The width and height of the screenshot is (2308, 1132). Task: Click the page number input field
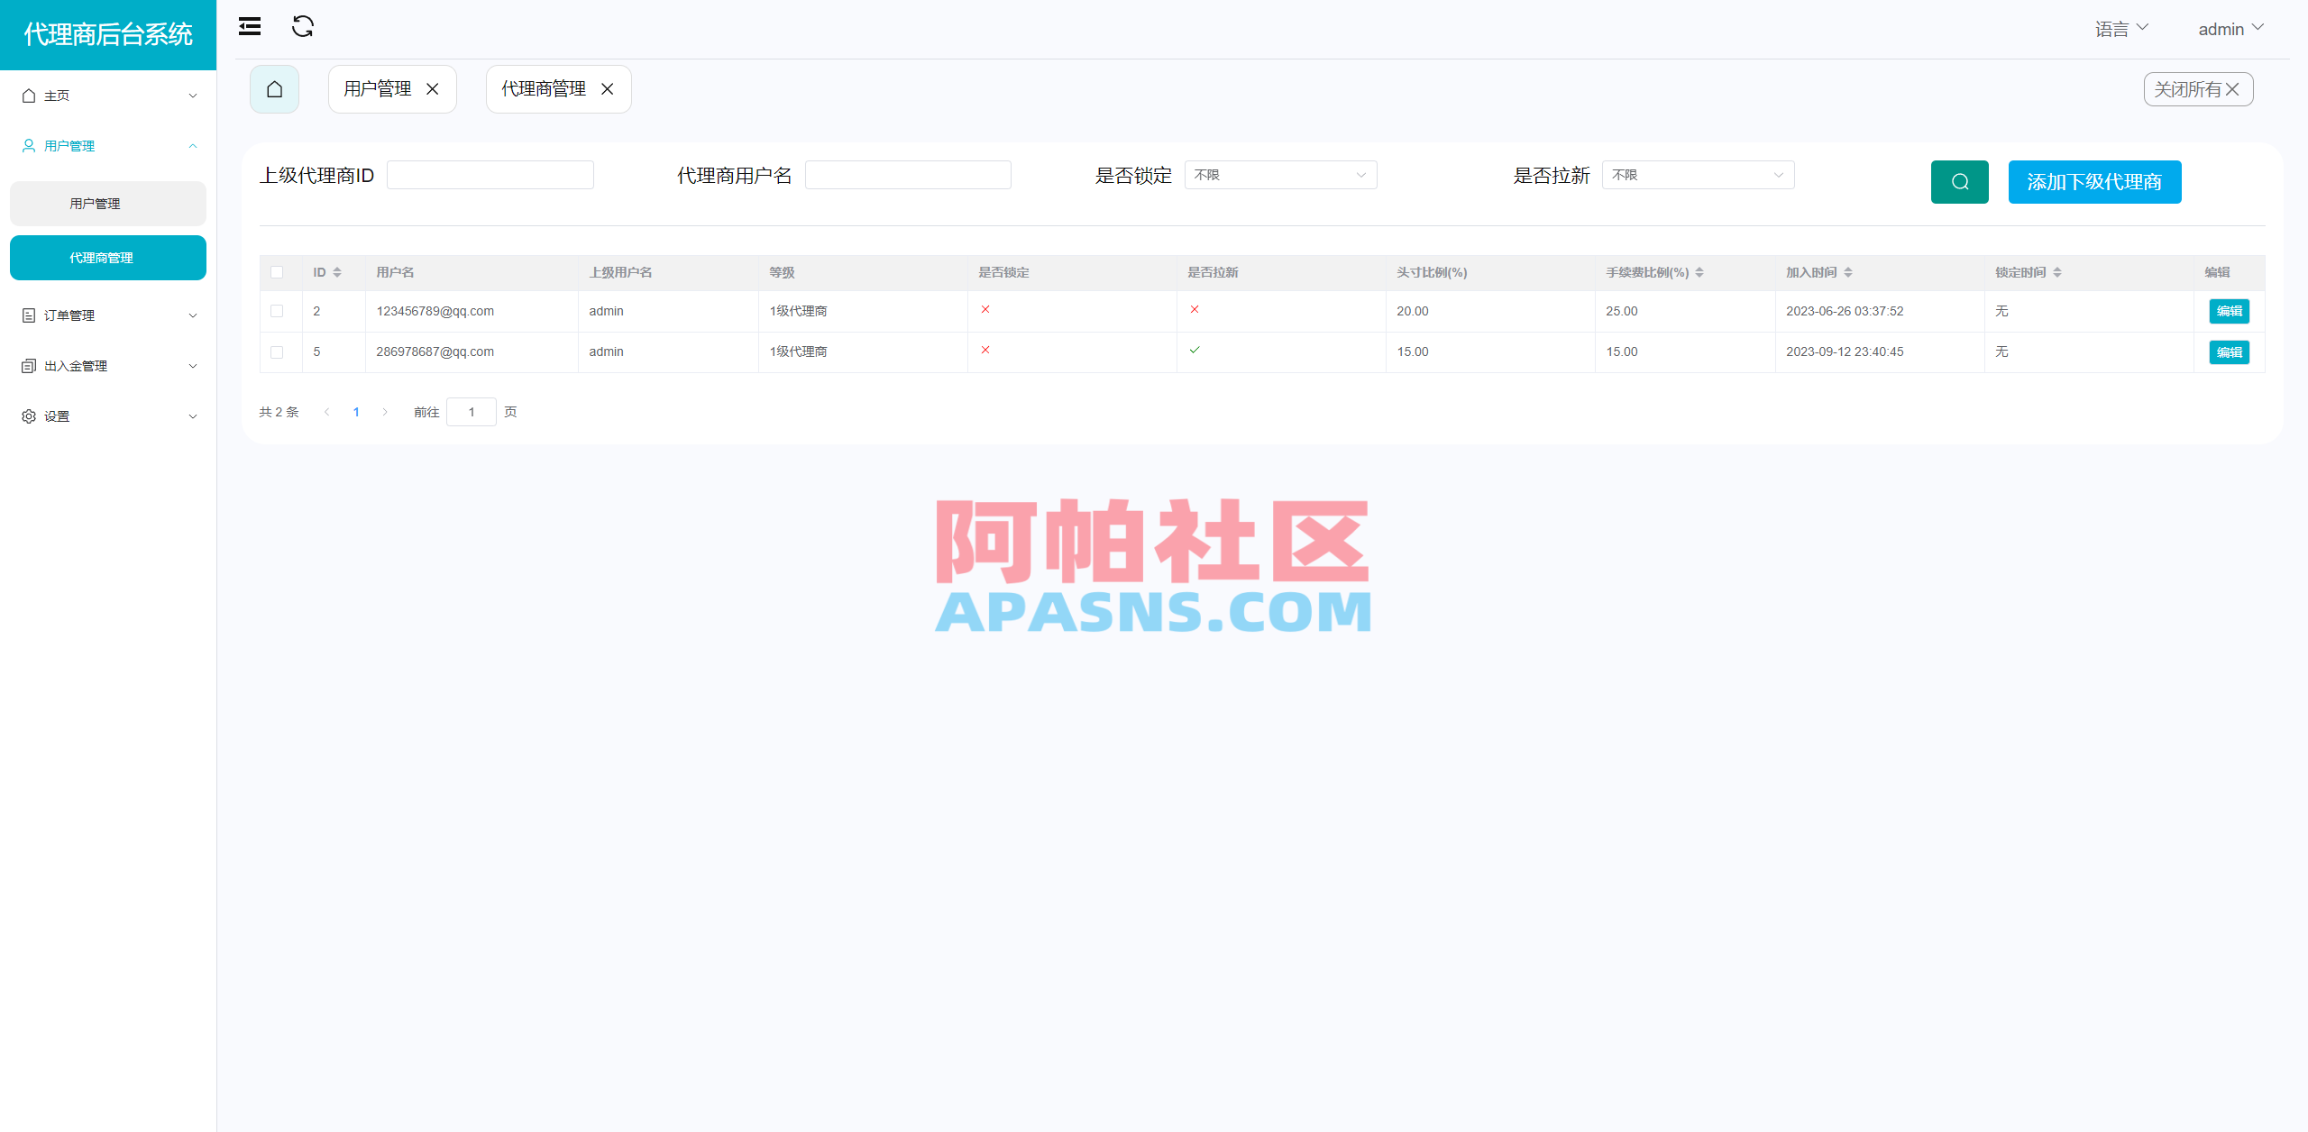click(472, 412)
